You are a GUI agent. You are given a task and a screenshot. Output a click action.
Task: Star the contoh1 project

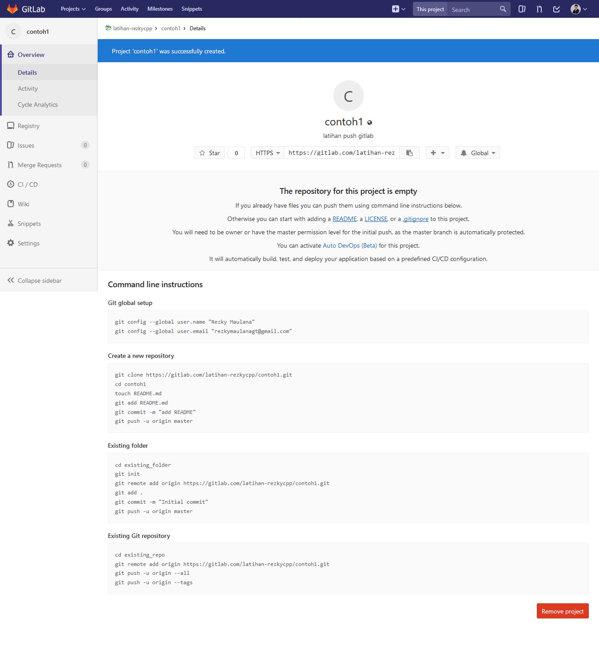click(x=209, y=152)
